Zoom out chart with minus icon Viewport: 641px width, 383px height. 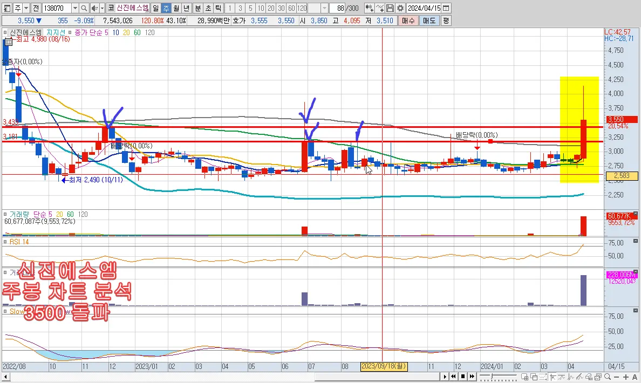[x=617, y=377]
